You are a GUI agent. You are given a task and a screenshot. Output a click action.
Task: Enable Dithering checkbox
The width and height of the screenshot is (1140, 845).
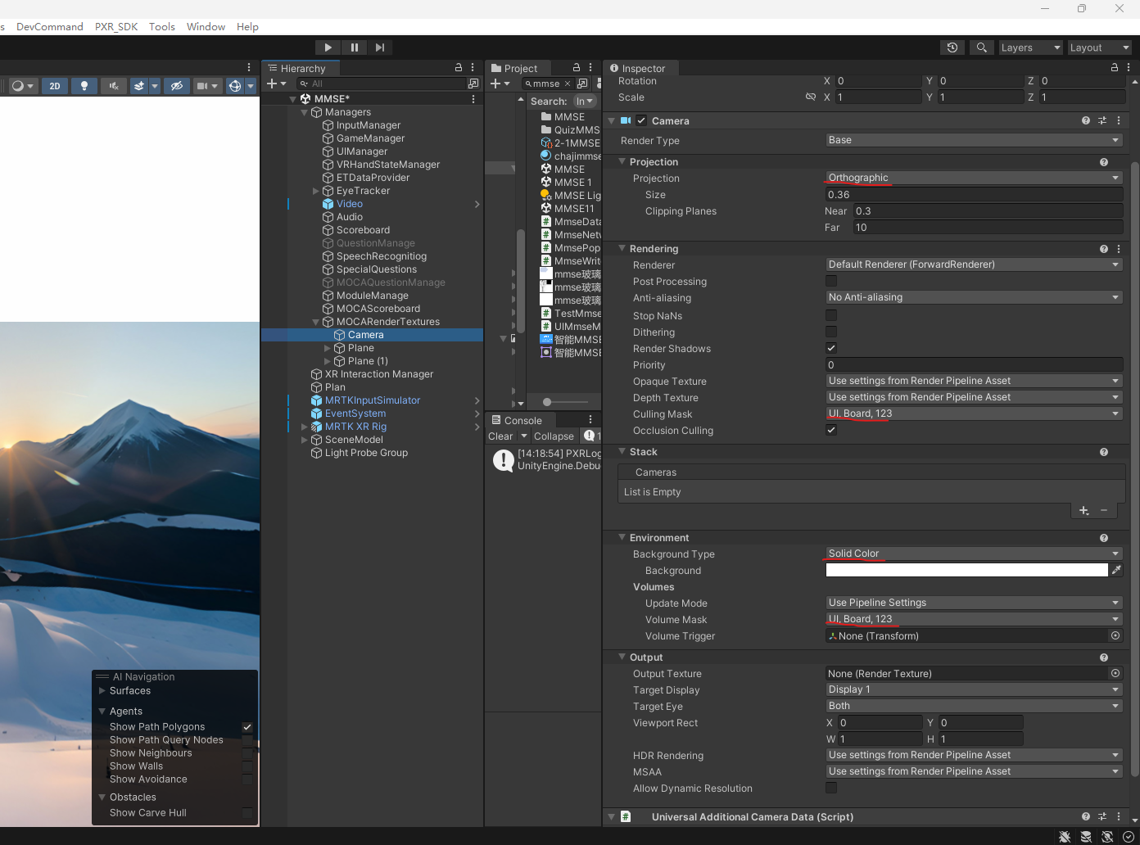point(831,332)
